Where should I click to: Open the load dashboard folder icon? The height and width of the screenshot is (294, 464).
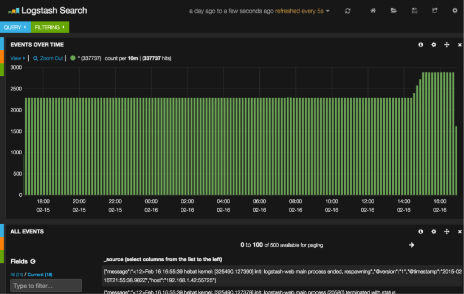[394, 11]
